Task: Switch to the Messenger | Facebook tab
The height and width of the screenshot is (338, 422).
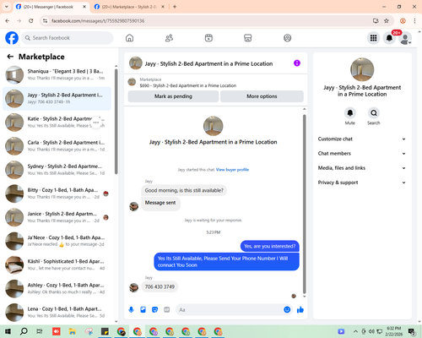Action: 48,7
